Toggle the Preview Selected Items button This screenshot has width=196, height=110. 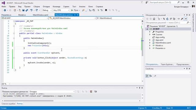click(x=186, y=19)
